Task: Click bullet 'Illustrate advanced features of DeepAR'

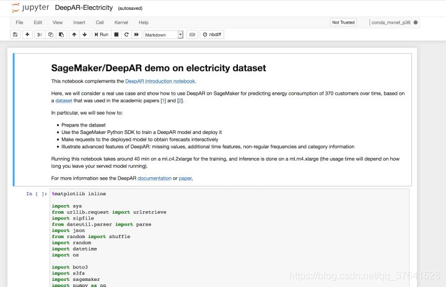Action: point(208,147)
